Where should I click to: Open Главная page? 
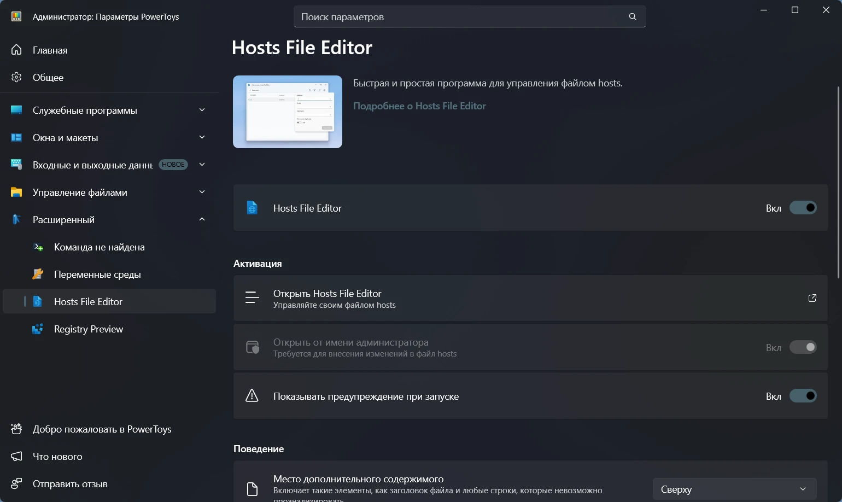tap(109, 50)
